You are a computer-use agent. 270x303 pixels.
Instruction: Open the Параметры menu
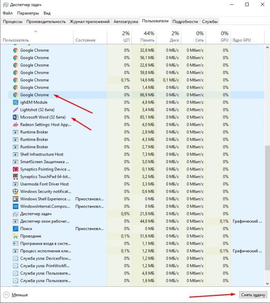tap(28, 13)
